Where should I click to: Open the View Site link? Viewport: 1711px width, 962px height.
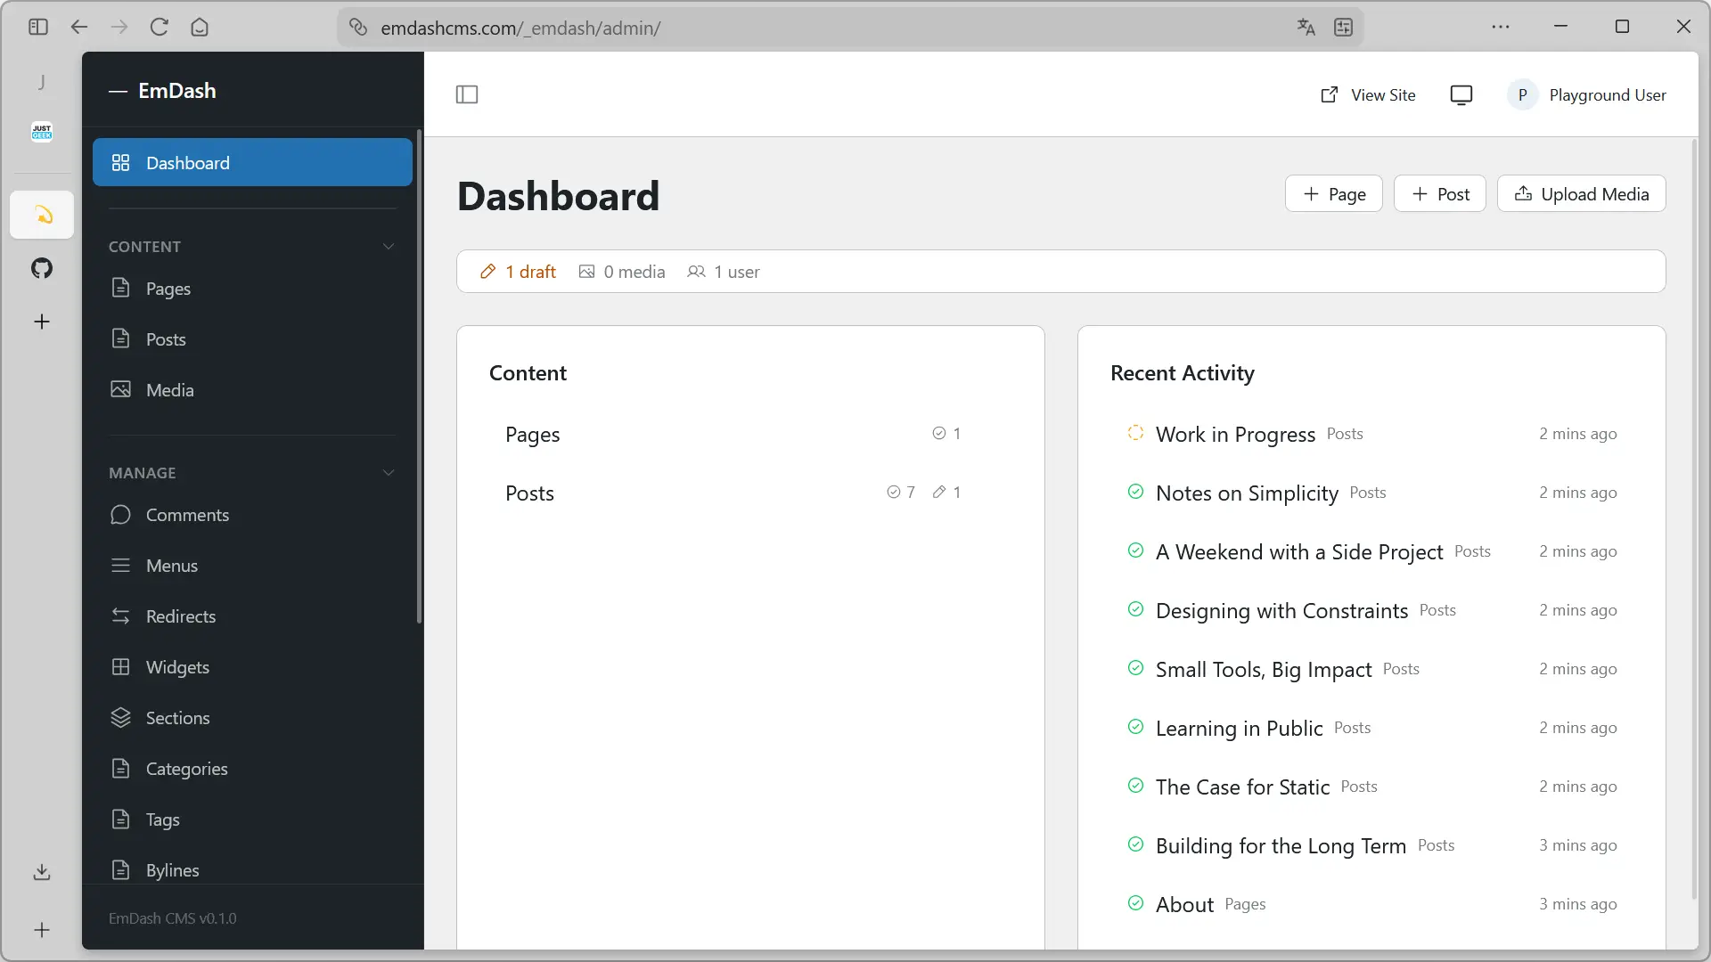coord(1368,95)
